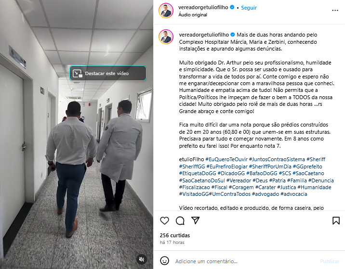This screenshot has width=345, height=269.
Task: Open vereadorgetuliofilho username in caption
Action: click(x=204, y=35)
